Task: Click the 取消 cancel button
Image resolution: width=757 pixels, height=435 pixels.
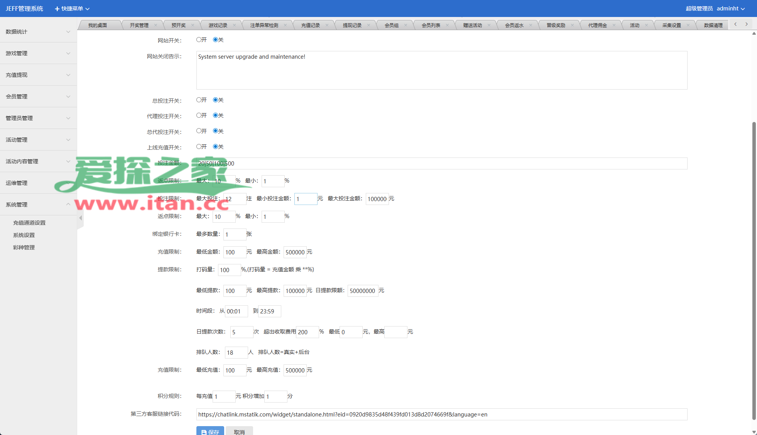Action: [x=239, y=431]
